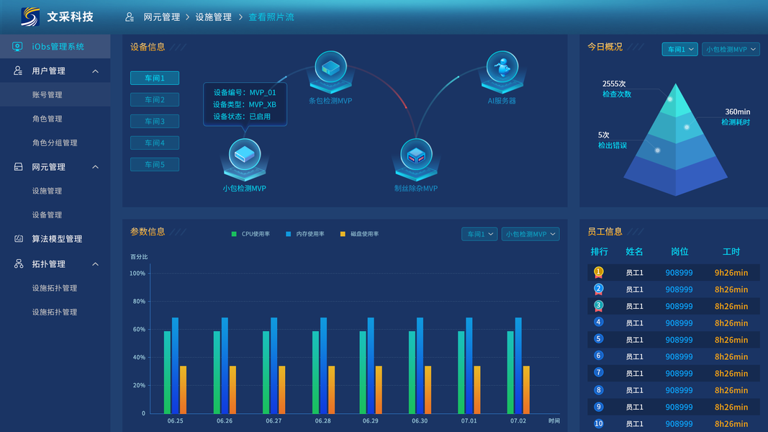Screen dimensions: 768x432
Task: Select the 车间3 workshop button
Action: pos(155,121)
